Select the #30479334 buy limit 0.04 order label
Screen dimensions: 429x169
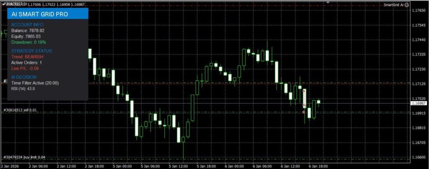coord(24,157)
